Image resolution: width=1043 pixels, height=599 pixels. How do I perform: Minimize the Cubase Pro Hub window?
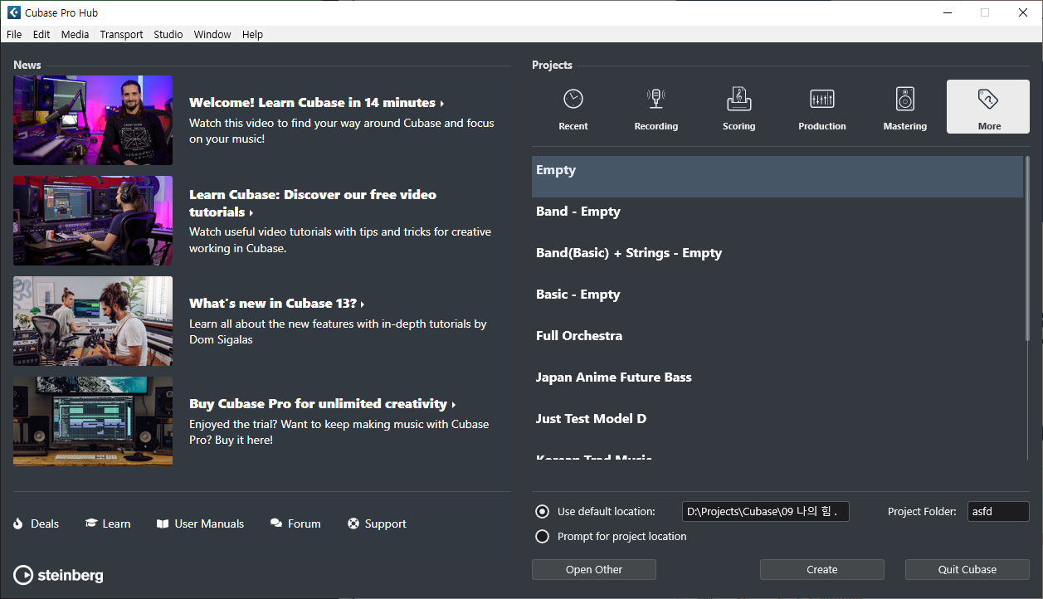click(x=947, y=12)
